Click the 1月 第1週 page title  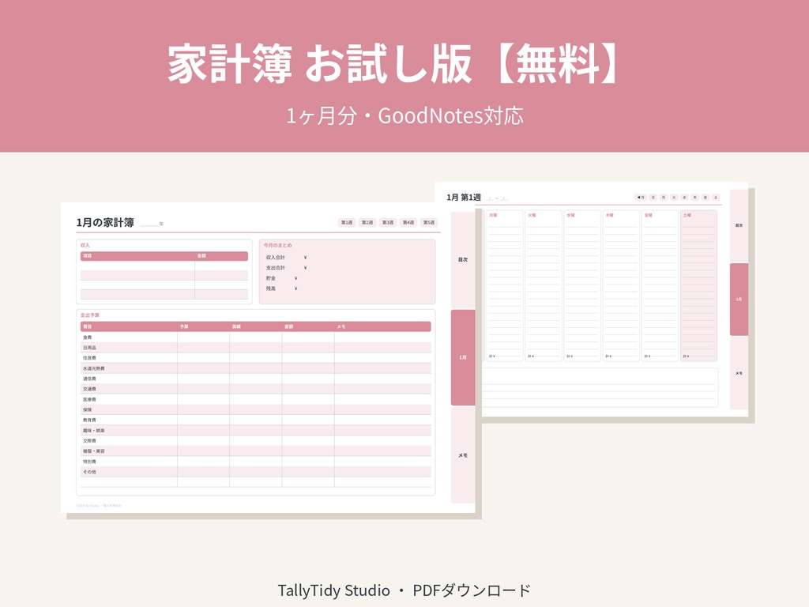click(x=464, y=197)
